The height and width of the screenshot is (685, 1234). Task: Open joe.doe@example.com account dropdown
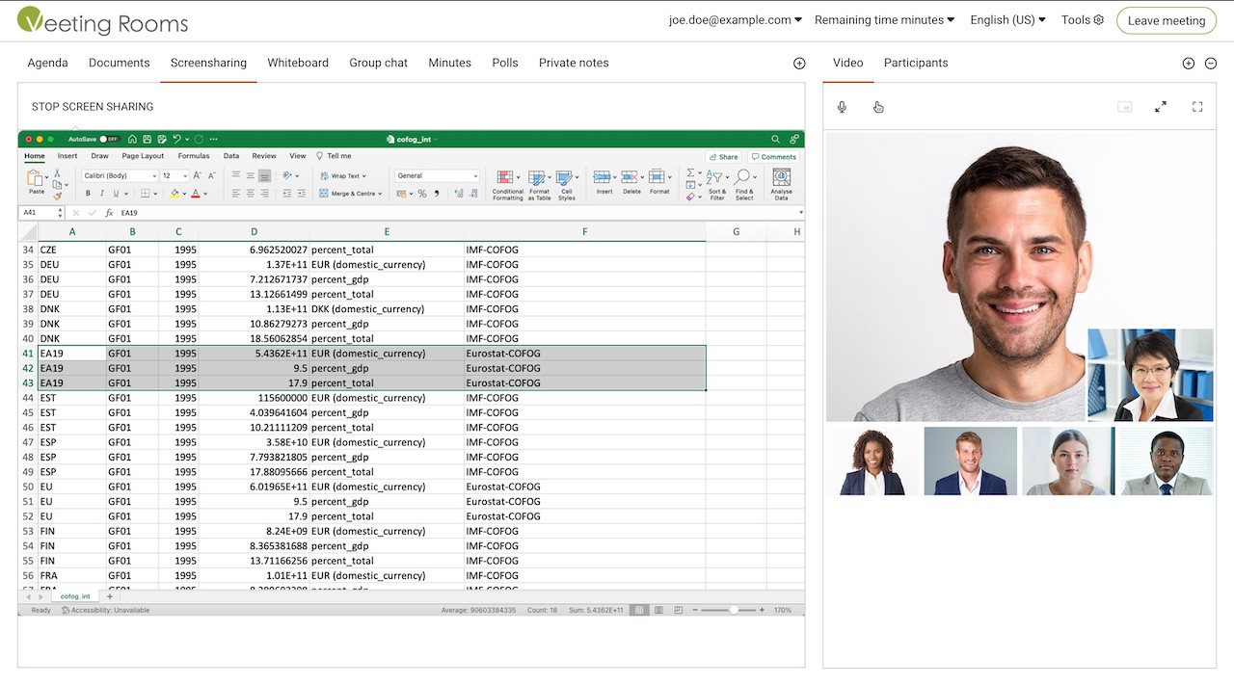coord(736,20)
